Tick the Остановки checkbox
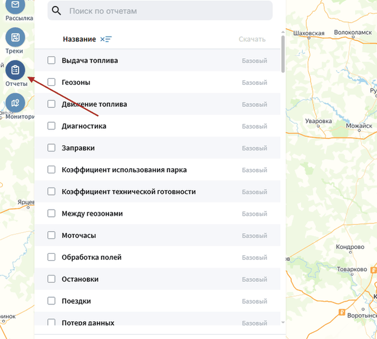This screenshot has width=377, height=339. point(51,279)
